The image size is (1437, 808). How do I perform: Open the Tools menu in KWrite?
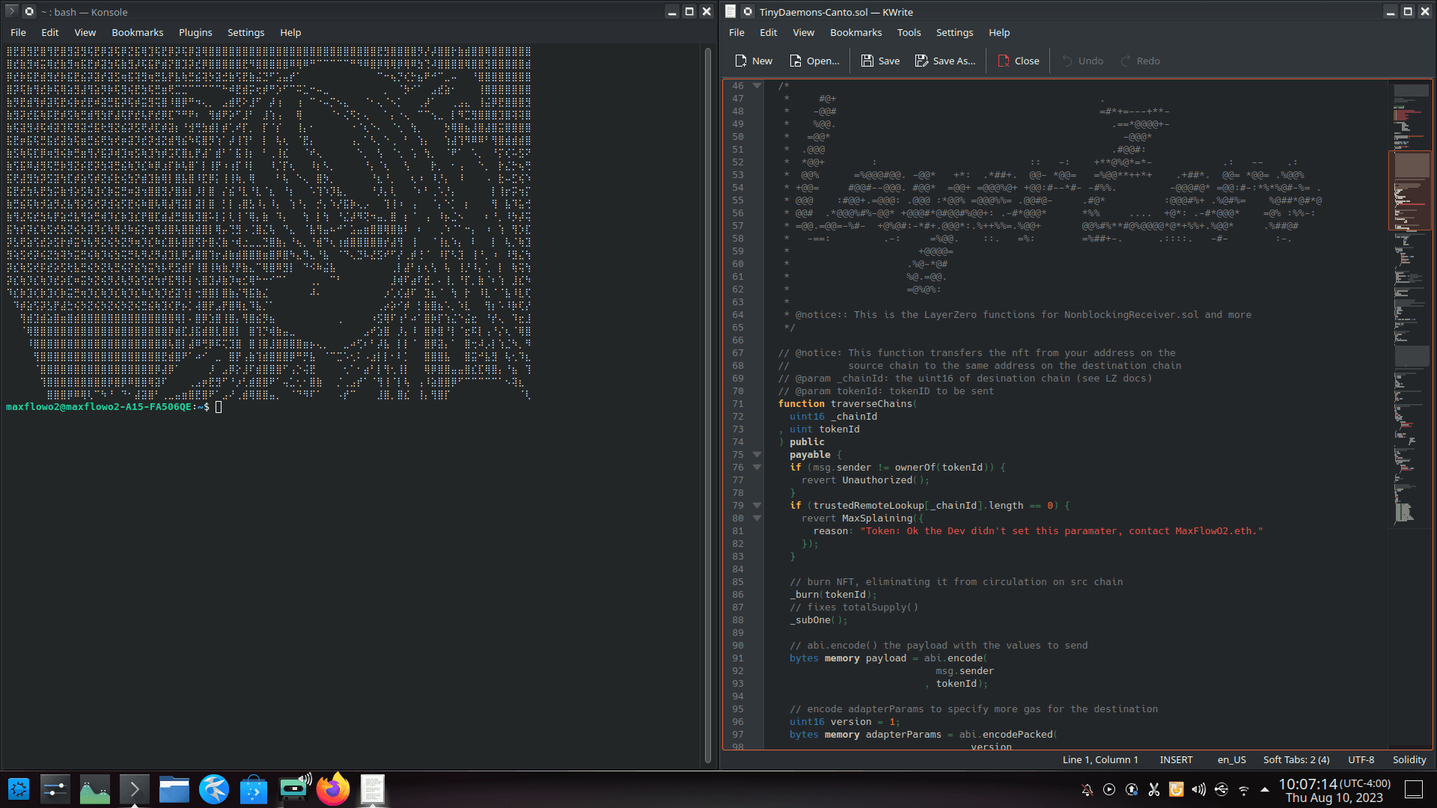(x=909, y=32)
